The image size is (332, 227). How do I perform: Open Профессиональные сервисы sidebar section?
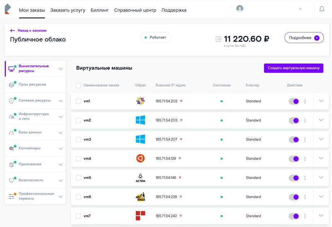pyautogui.click(x=35, y=196)
